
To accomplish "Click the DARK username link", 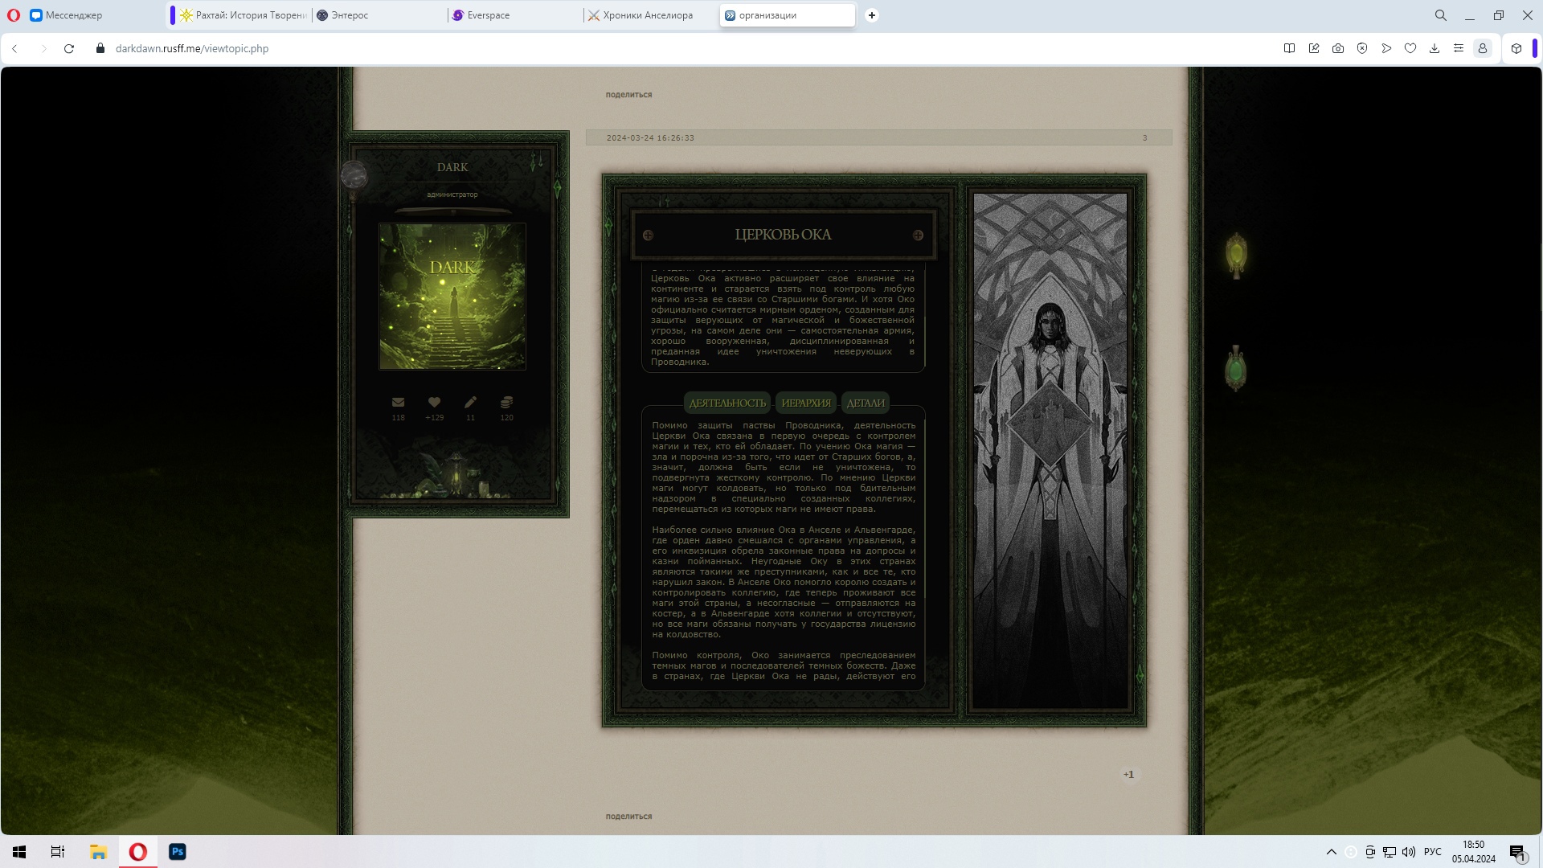I will [452, 167].
